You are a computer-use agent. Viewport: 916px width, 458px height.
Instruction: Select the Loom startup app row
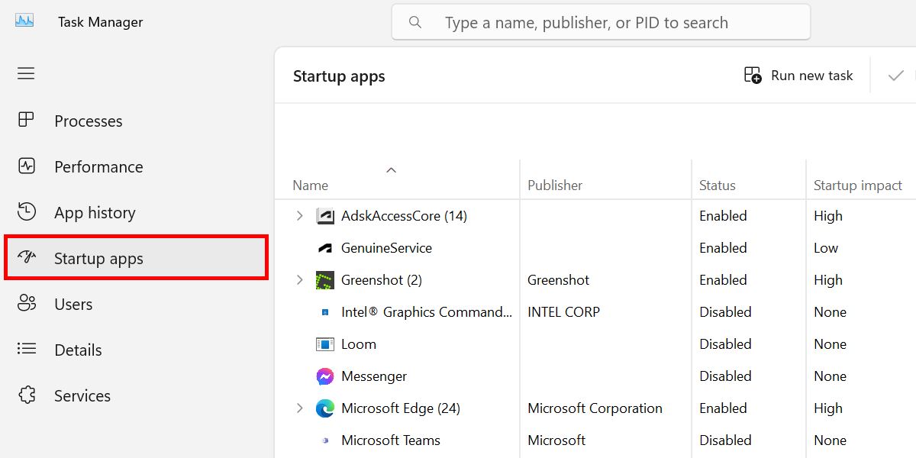359,344
